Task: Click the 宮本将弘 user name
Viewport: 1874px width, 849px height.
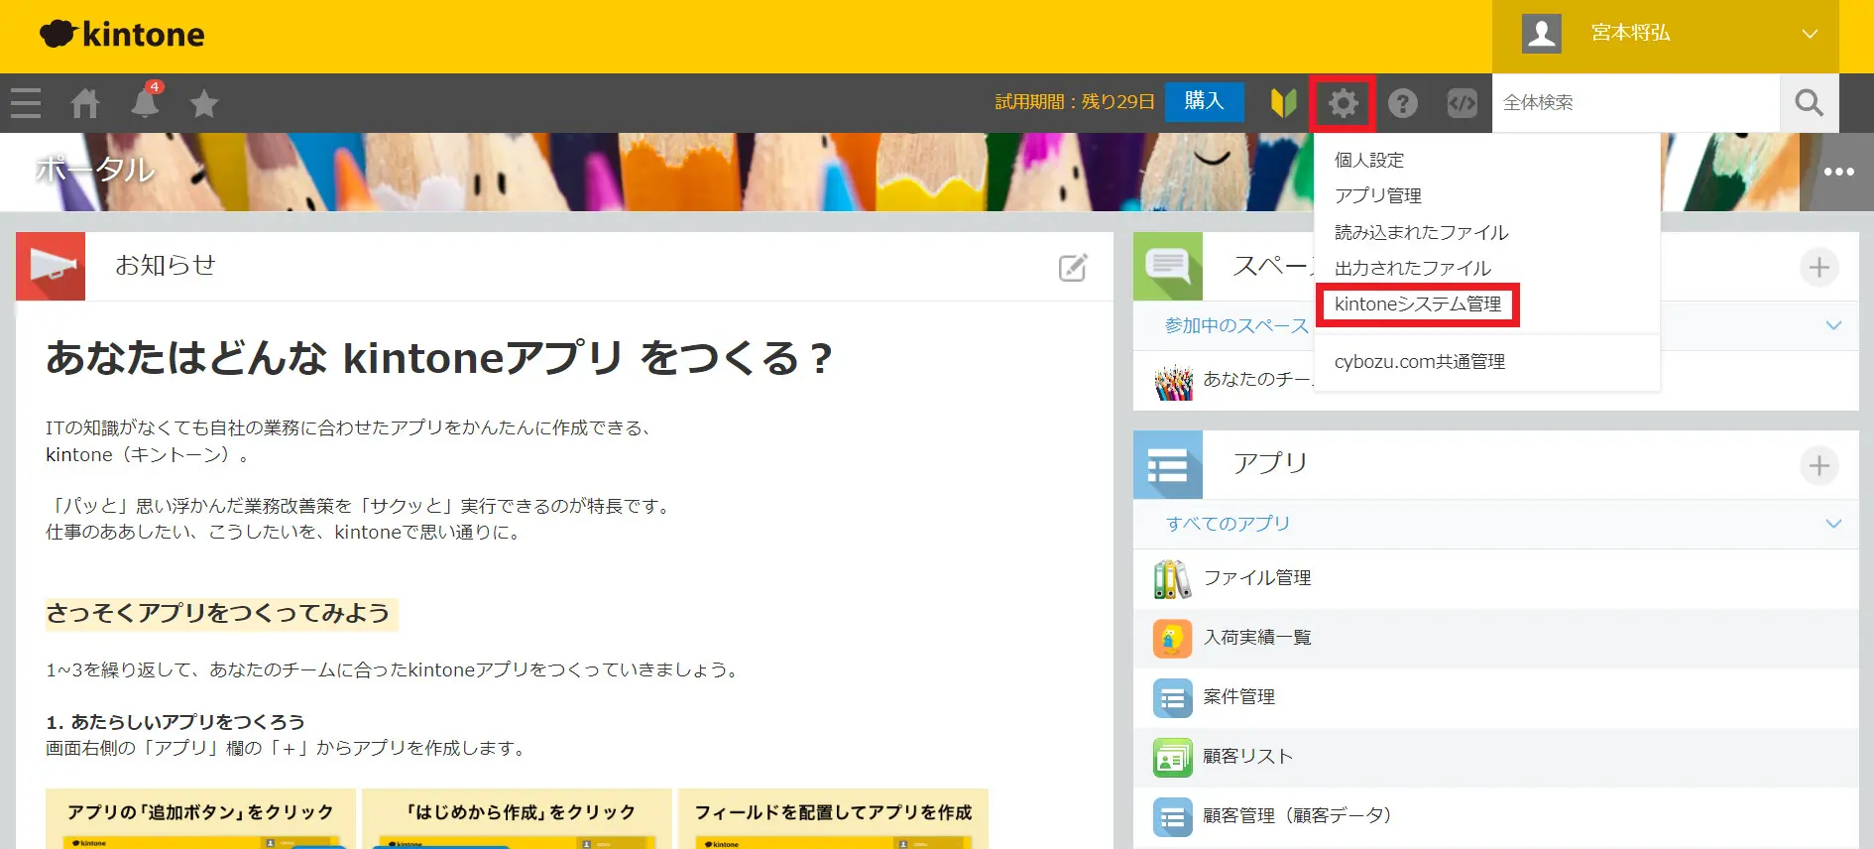Action: [1631, 34]
